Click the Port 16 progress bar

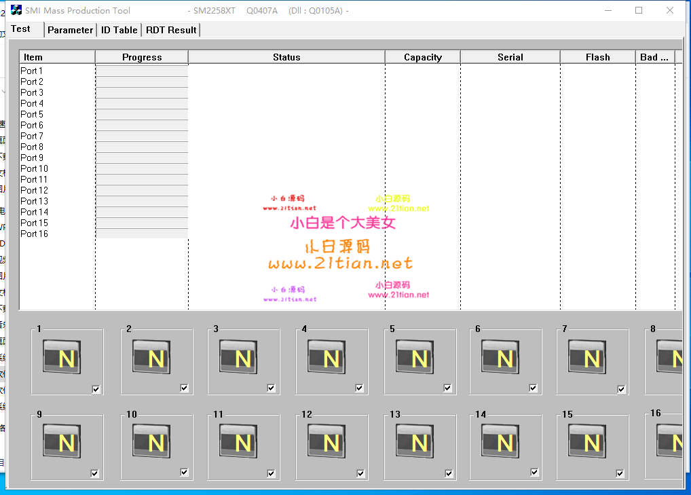click(142, 234)
